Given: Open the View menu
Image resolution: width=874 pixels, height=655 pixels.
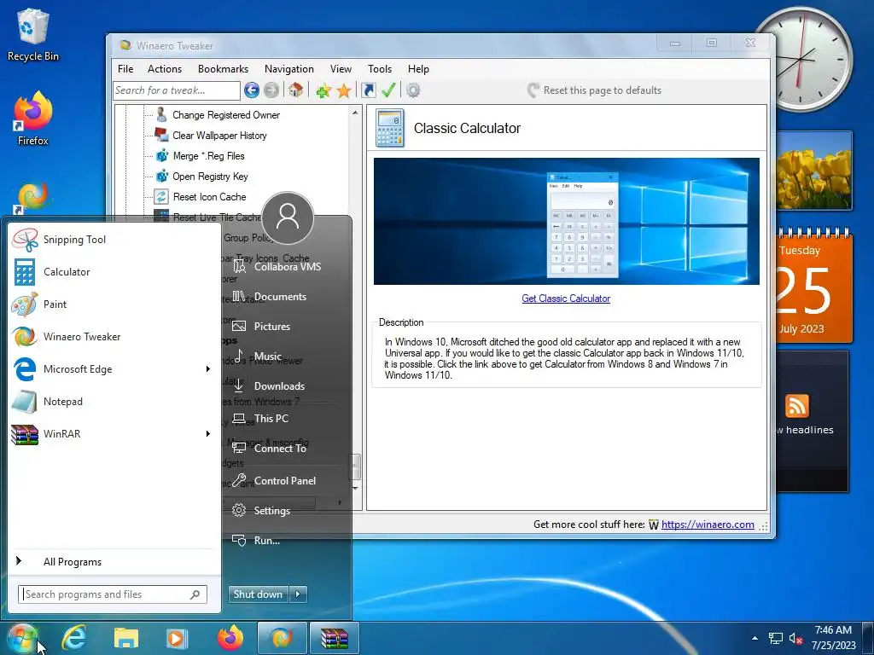Looking at the screenshot, I should coord(341,69).
